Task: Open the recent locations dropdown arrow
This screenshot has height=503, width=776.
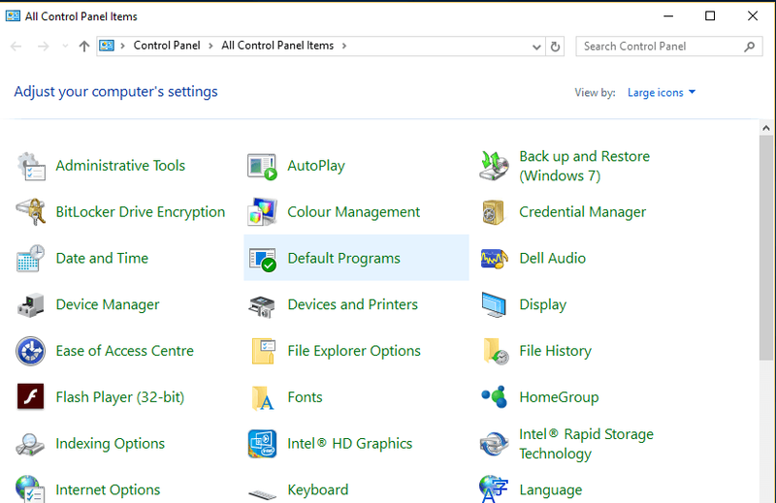Action: (x=65, y=46)
